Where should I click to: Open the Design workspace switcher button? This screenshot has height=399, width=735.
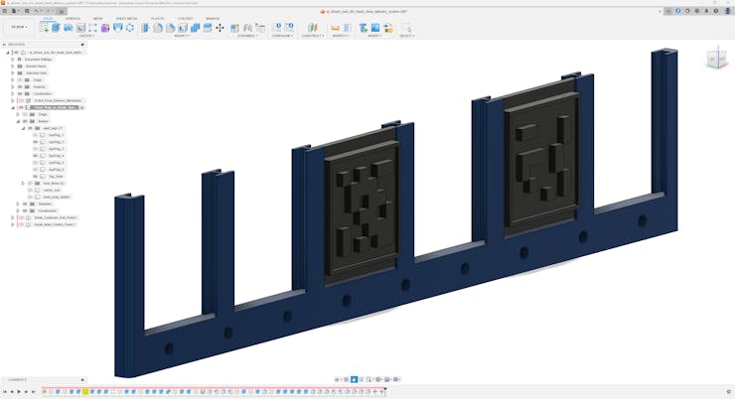click(19, 28)
